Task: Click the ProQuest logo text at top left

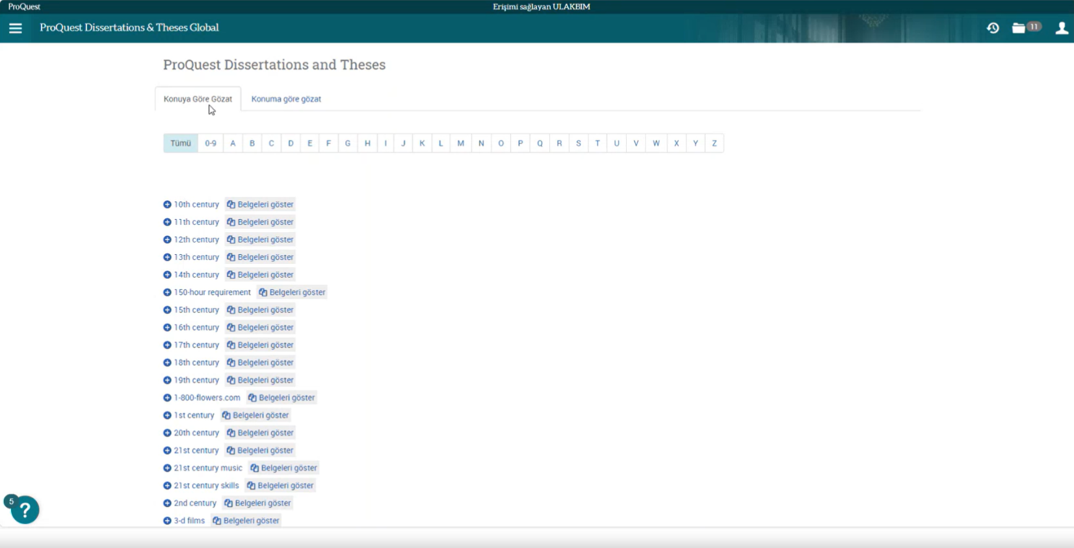Action: [x=24, y=7]
